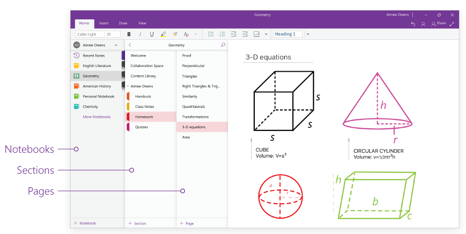Screen dimensions: 466x234
Task: Decrease the indent
Action: click(234, 35)
